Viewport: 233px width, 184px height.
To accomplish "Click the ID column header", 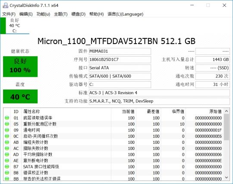I will [16, 111].
